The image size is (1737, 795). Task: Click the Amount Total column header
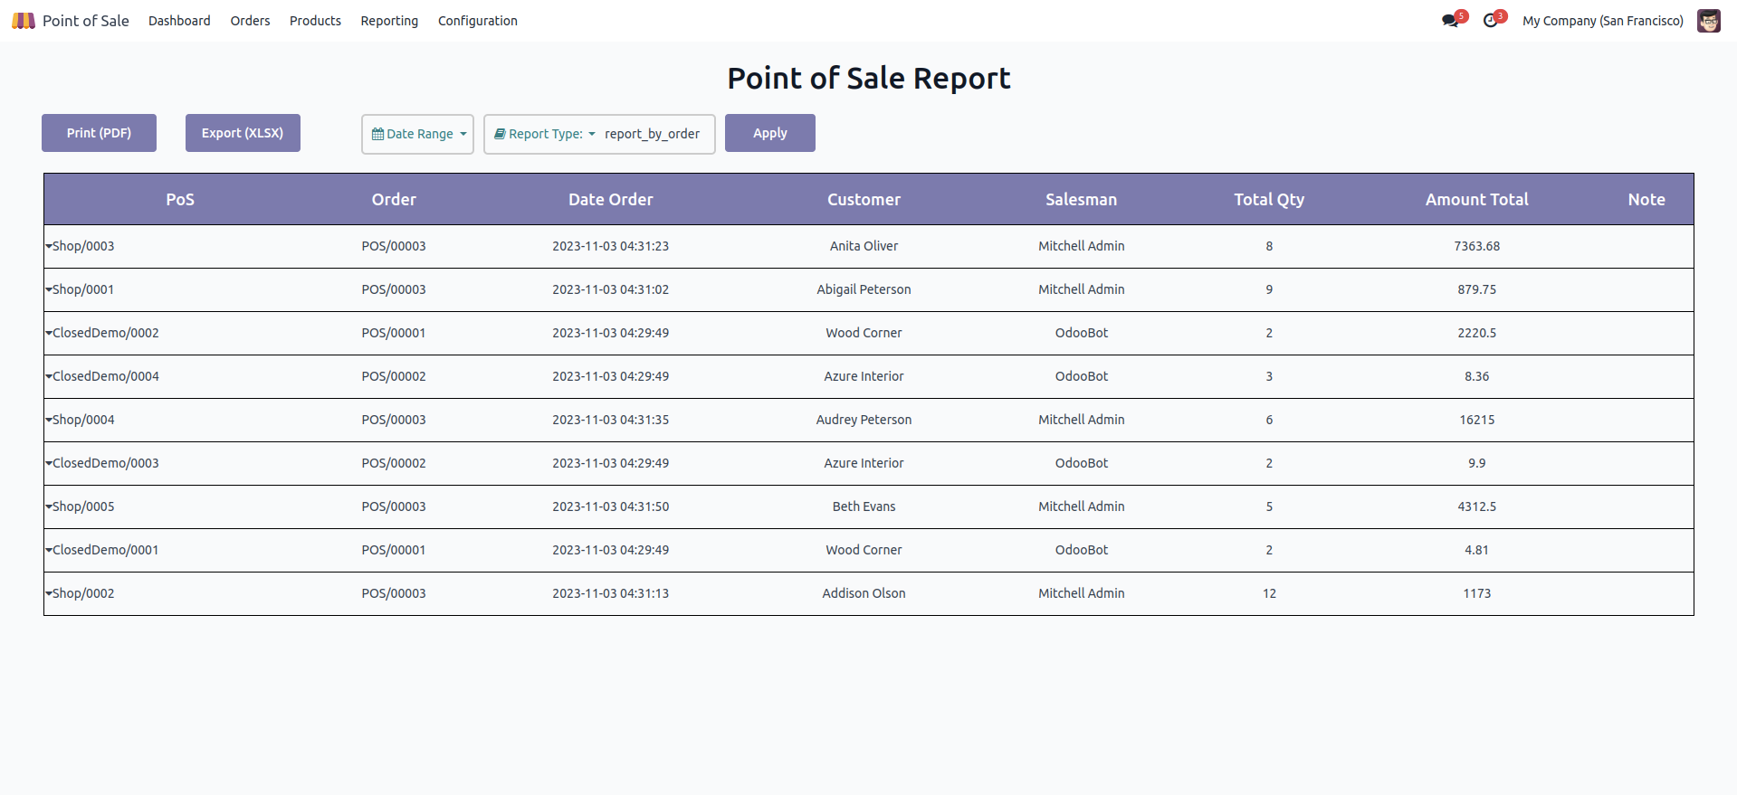pyautogui.click(x=1476, y=200)
